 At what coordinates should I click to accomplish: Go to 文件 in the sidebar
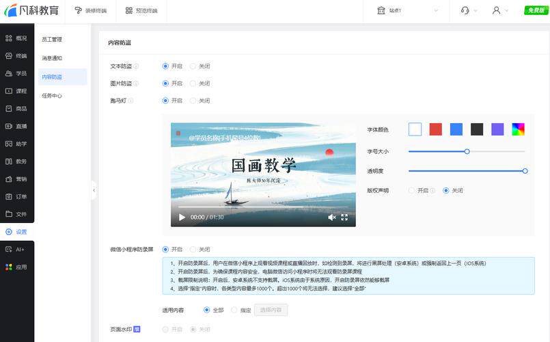pos(16,214)
